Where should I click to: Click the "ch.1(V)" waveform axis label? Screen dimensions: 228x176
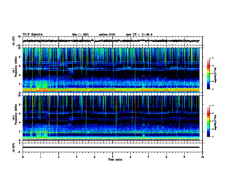tap(14, 41)
